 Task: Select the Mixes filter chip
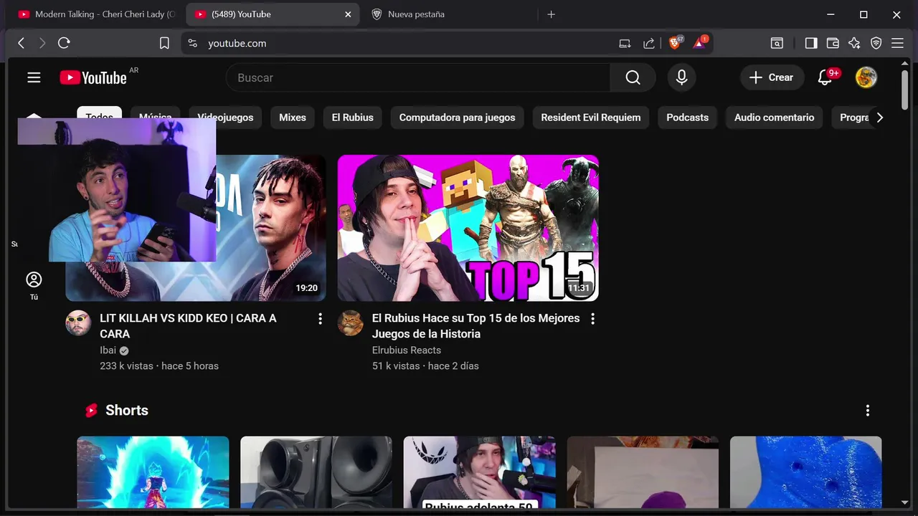pos(293,118)
